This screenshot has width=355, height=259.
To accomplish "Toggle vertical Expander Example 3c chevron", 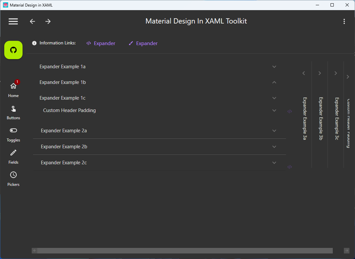I will point(336,73).
